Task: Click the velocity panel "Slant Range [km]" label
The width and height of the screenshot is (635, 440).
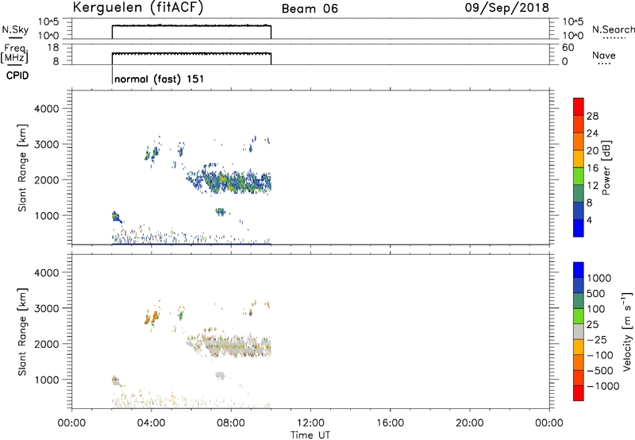Action: pos(22,332)
